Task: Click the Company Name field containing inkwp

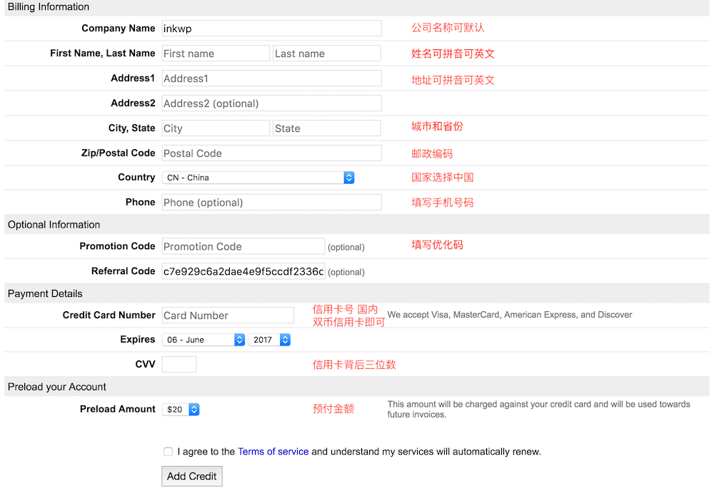Action: click(271, 29)
